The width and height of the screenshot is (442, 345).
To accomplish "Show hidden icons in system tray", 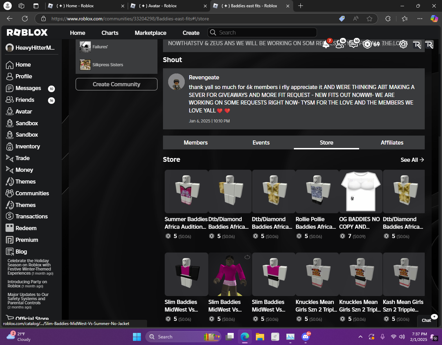I will tap(361, 337).
